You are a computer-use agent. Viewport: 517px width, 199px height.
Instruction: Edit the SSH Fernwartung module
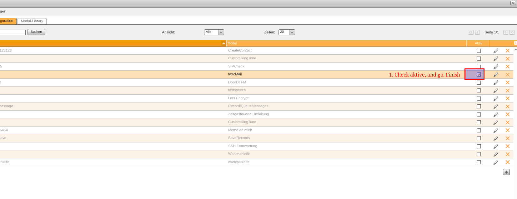click(x=496, y=146)
